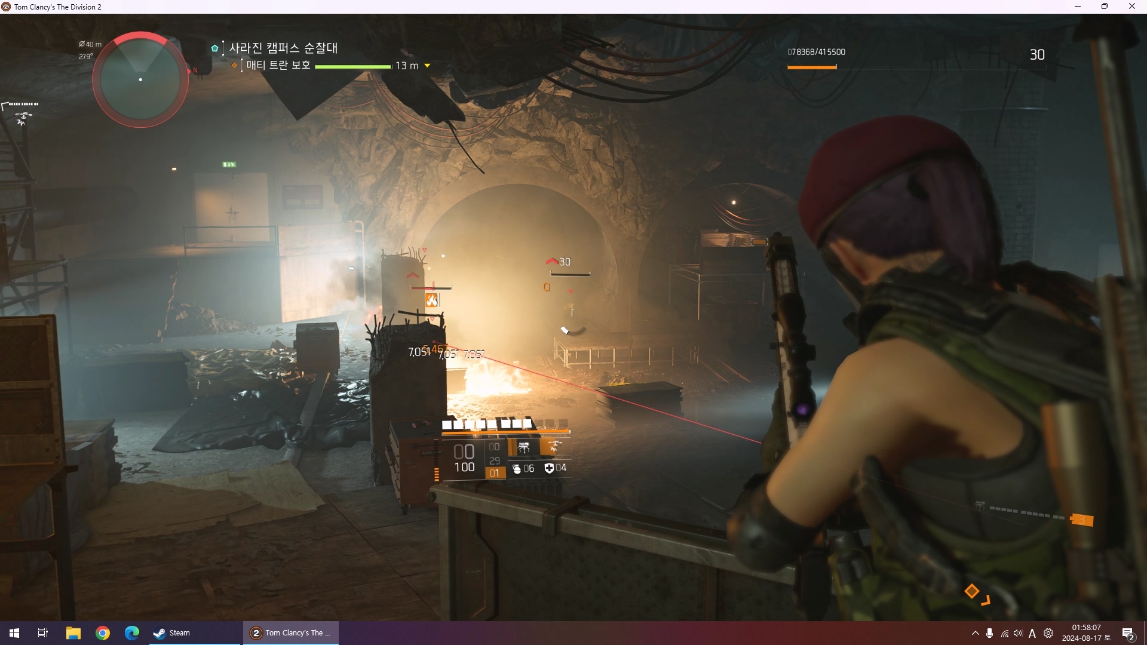The image size is (1147, 645).
Task: Expand the hidden system tray icons chevron
Action: tap(975, 633)
